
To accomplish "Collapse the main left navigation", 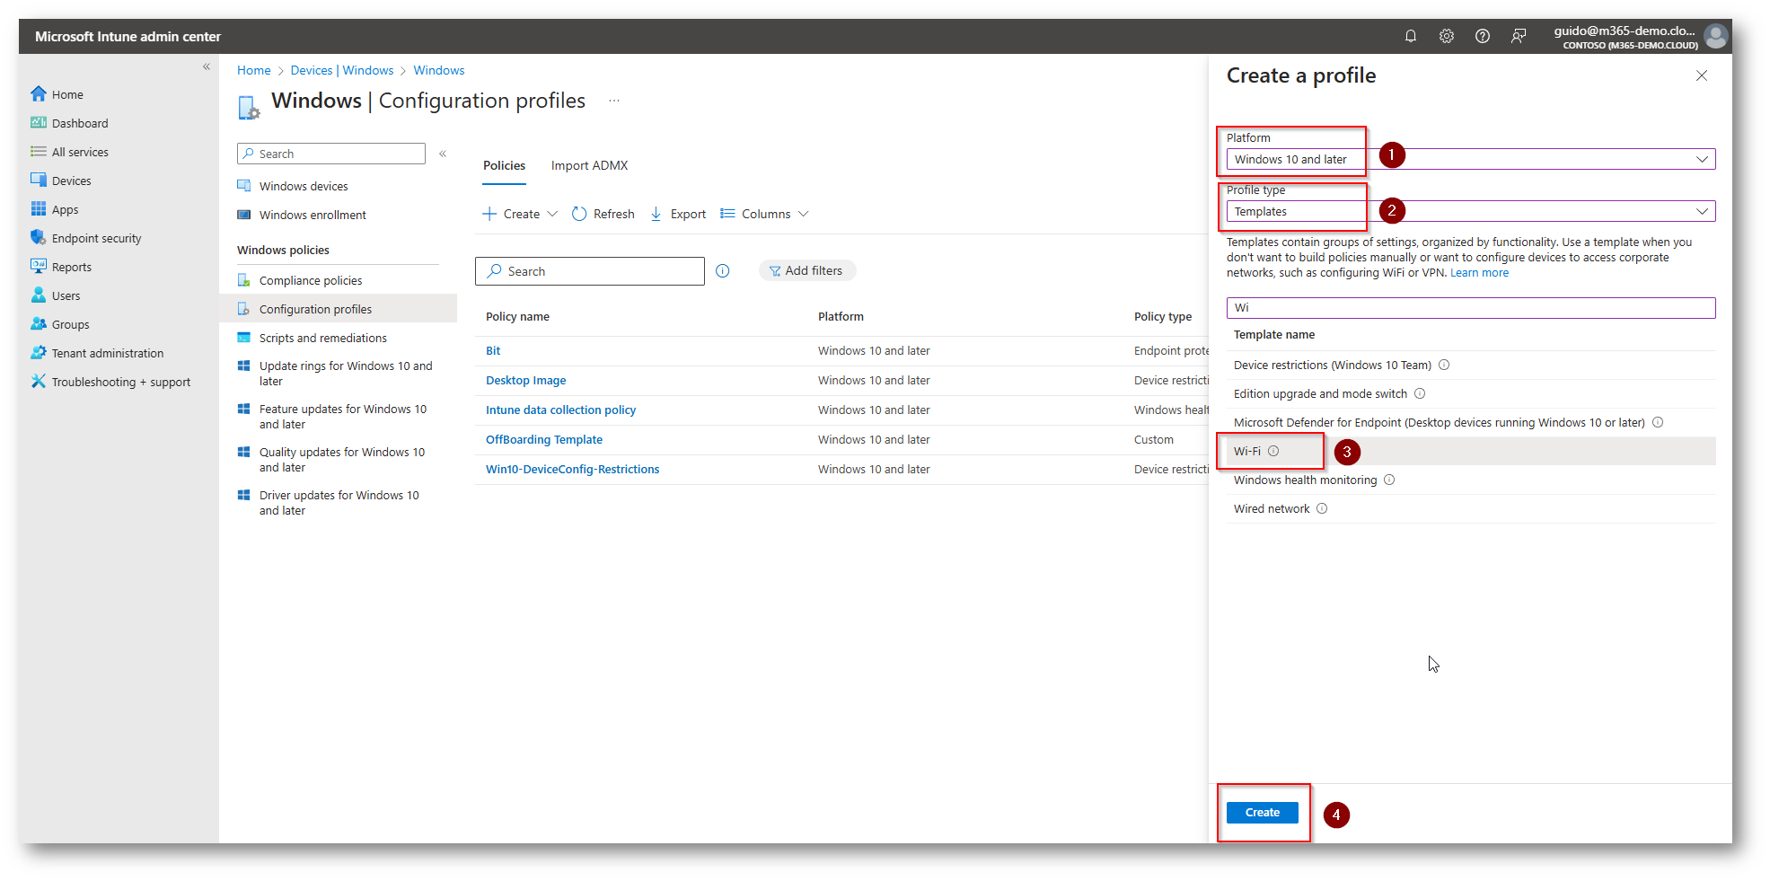I will pyautogui.click(x=207, y=66).
